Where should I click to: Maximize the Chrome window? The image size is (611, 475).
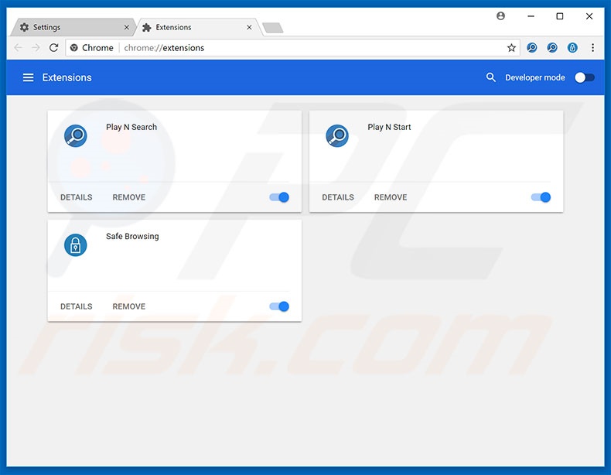[x=560, y=16]
